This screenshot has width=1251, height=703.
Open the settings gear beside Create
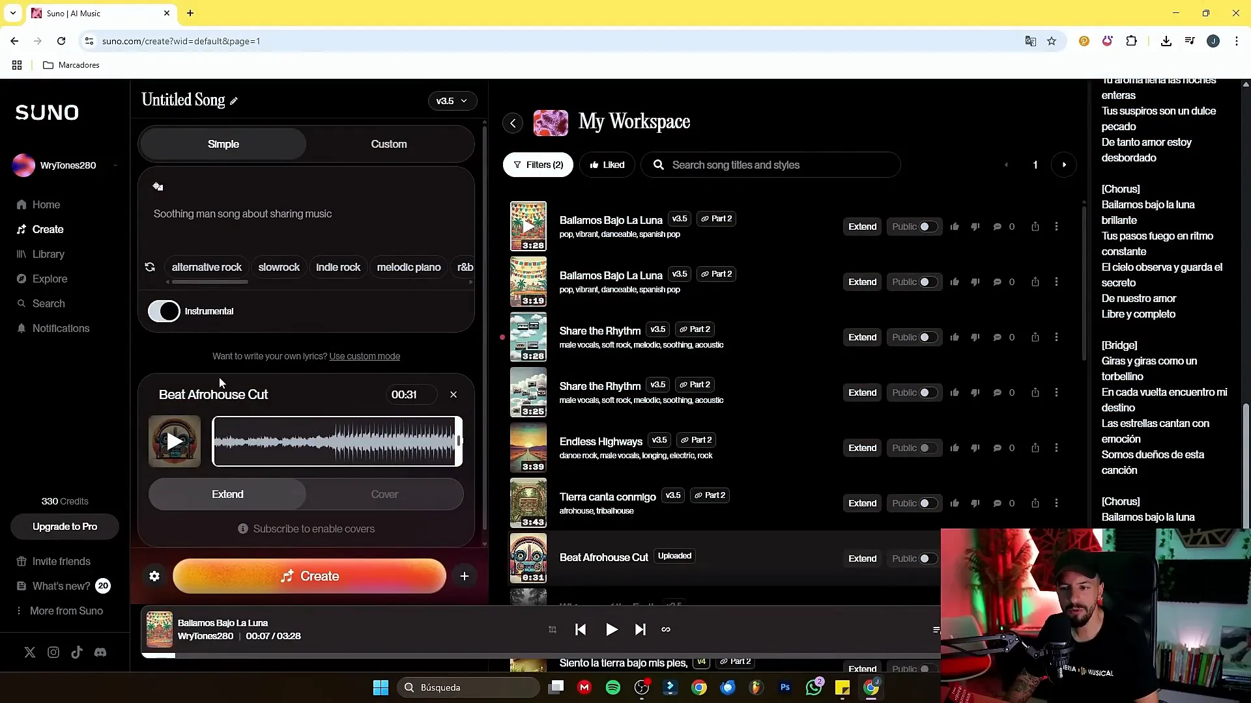[x=154, y=576]
